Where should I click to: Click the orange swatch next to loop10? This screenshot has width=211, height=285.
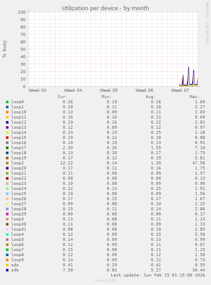coord(7,112)
